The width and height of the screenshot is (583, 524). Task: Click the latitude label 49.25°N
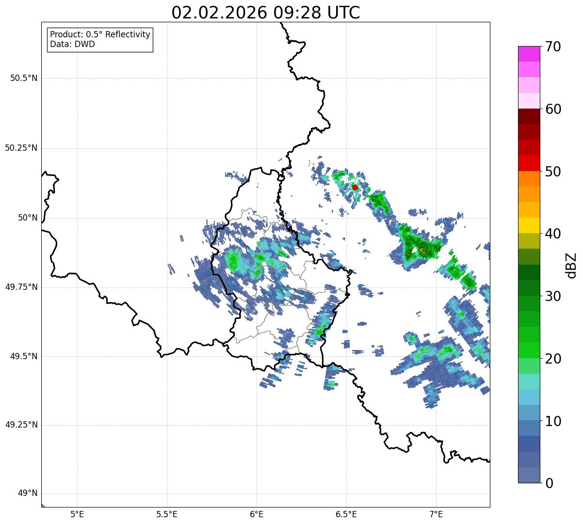[21, 425]
